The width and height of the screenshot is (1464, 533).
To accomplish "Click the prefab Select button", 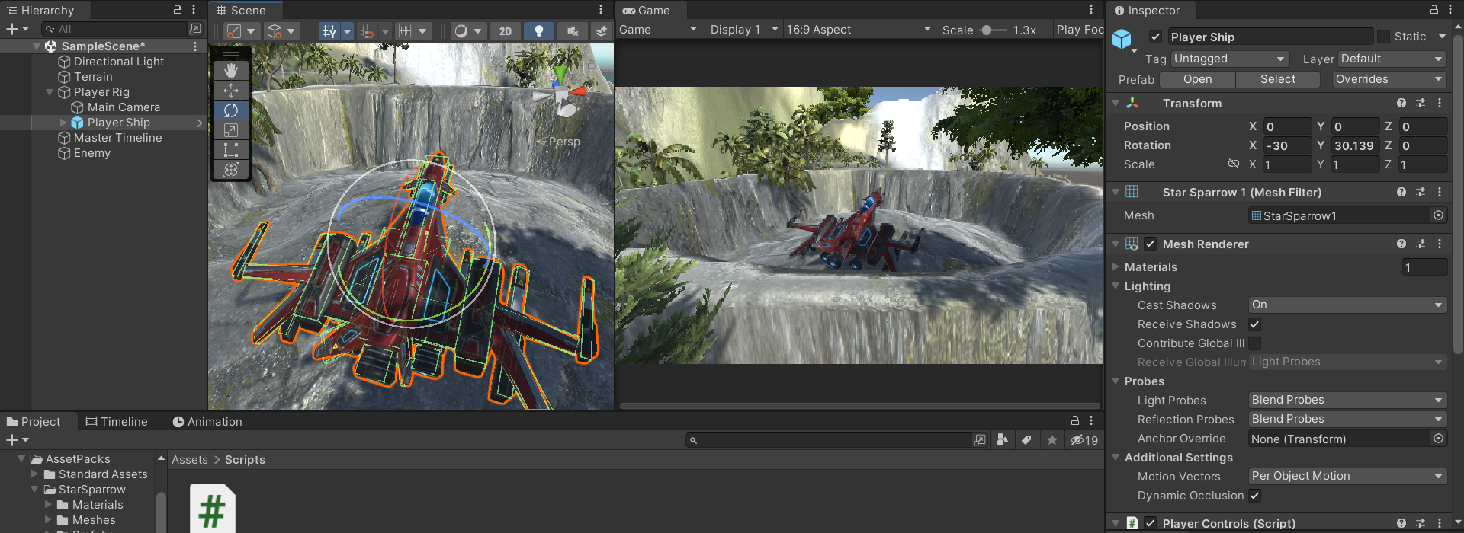I will tap(1278, 79).
